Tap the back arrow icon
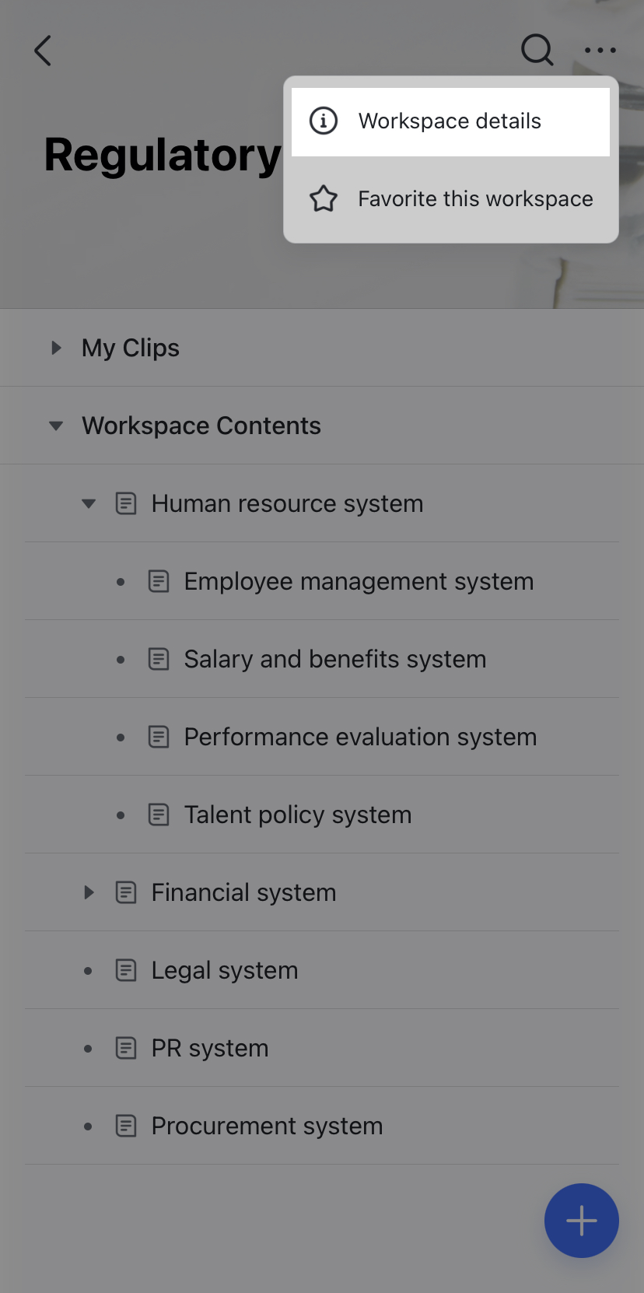This screenshot has height=1293, width=644. pyautogui.click(x=44, y=51)
